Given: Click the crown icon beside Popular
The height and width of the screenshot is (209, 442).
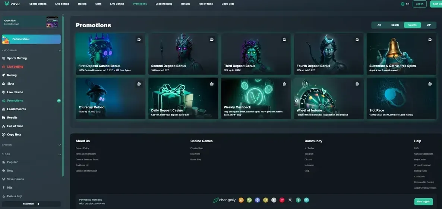Looking at the screenshot, I should coord(4,162).
